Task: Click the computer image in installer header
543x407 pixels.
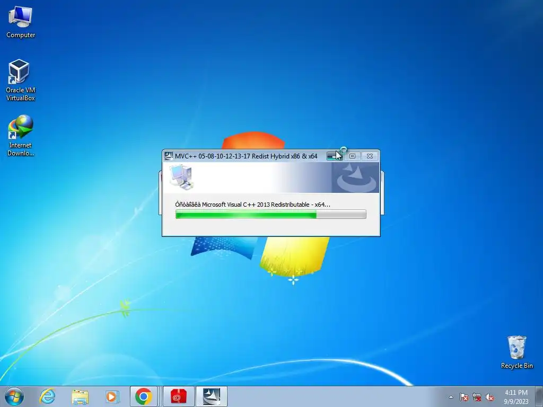Action: pyautogui.click(x=181, y=177)
